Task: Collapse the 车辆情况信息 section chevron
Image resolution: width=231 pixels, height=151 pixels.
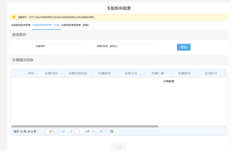Action: 224,60
